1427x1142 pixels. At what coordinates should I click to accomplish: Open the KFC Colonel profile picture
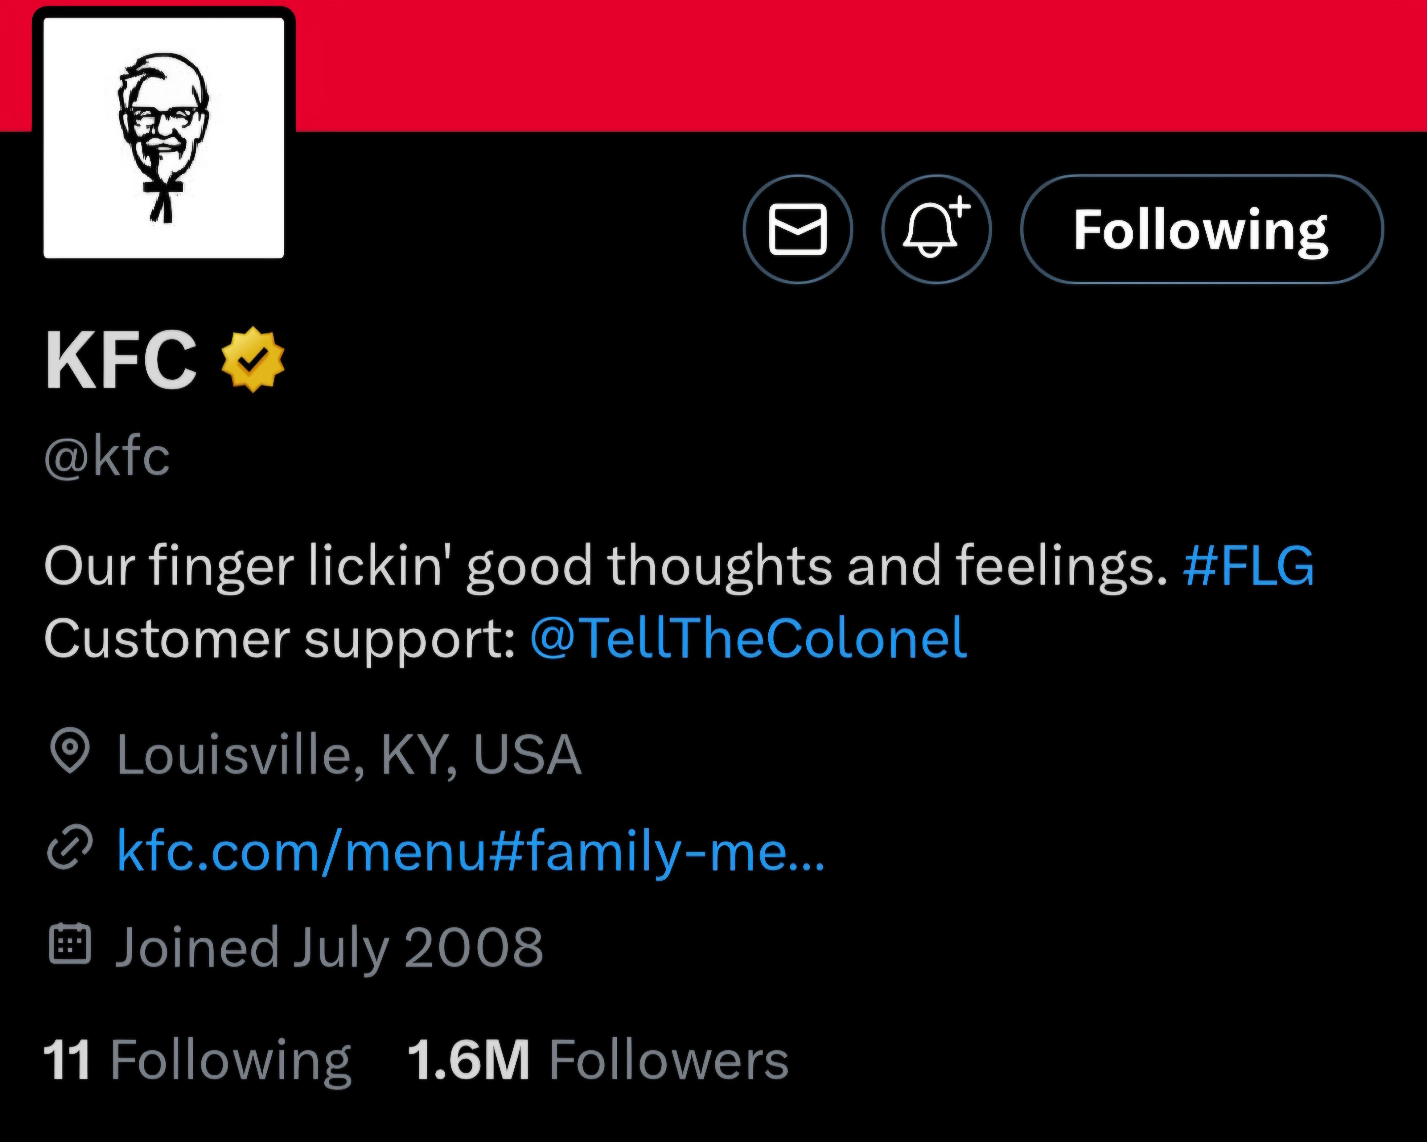164,138
